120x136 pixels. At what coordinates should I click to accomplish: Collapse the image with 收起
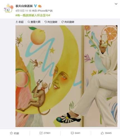click(x=20, y=22)
